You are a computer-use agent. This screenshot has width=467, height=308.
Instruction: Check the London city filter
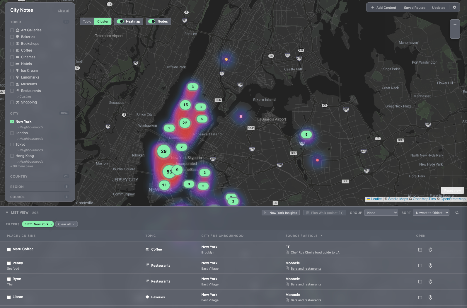coord(12,133)
